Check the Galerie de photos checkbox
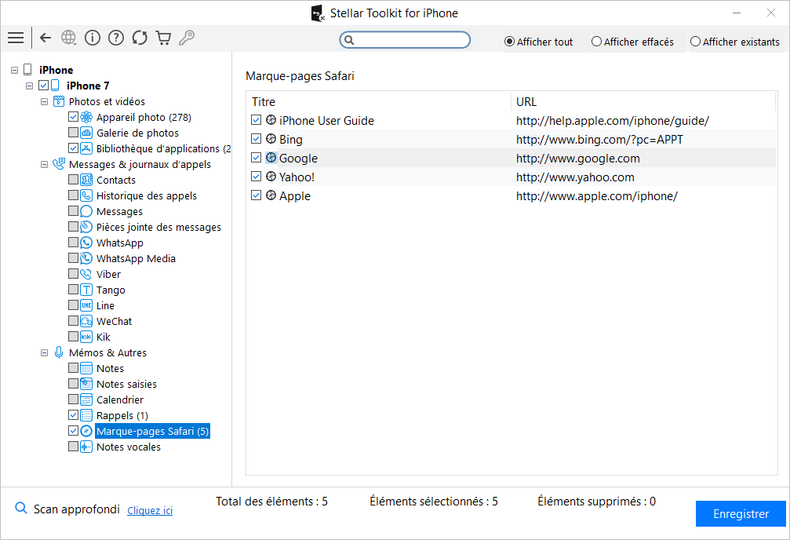Image resolution: width=790 pixels, height=540 pixels. [x=73, y=133]
